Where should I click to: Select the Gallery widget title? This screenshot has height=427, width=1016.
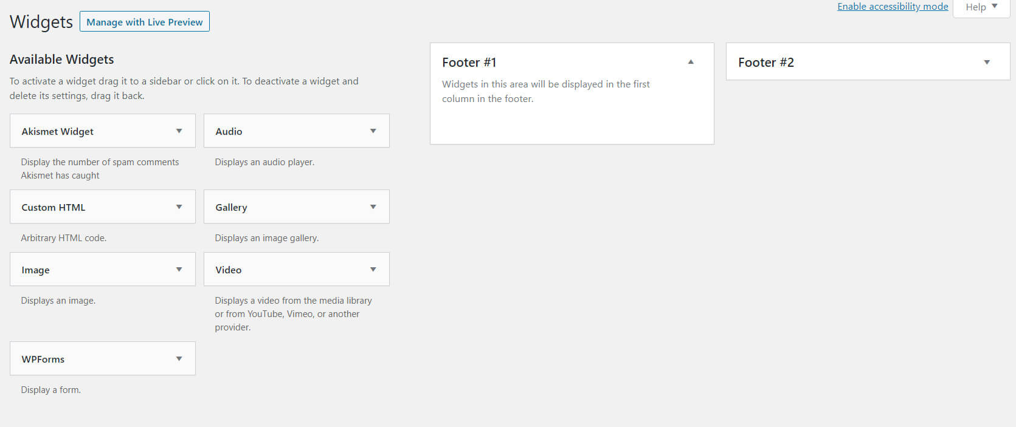231,207
